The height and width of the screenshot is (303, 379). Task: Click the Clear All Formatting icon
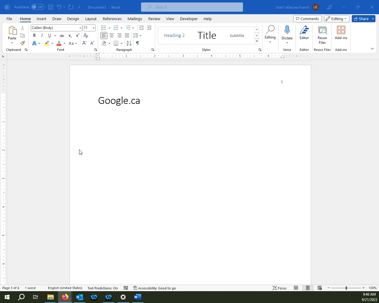coord(86,36)
